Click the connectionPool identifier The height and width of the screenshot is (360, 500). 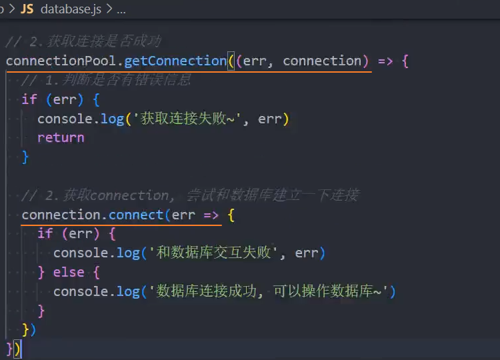(x=63, y=61)
